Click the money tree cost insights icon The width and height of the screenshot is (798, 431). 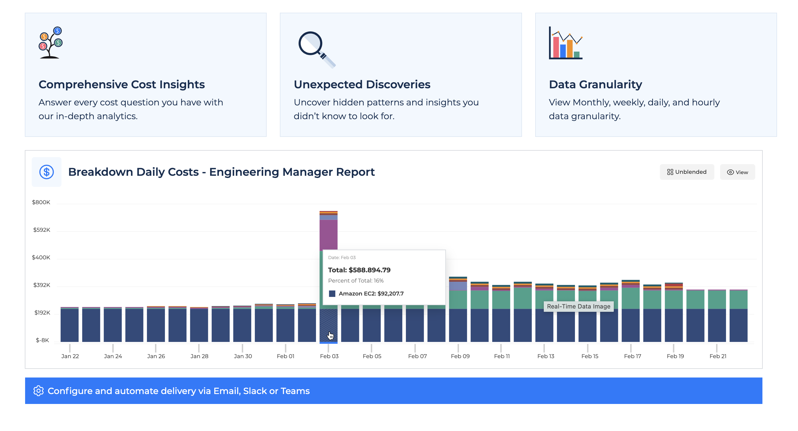[x=50, y=42]
